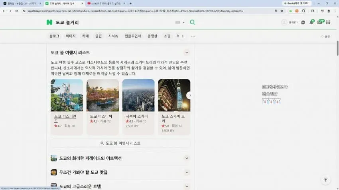This screenshot has height=190, width=339.
Task: Expand 도쿄의 고급스러운 호텔 section
Action: 187,186
